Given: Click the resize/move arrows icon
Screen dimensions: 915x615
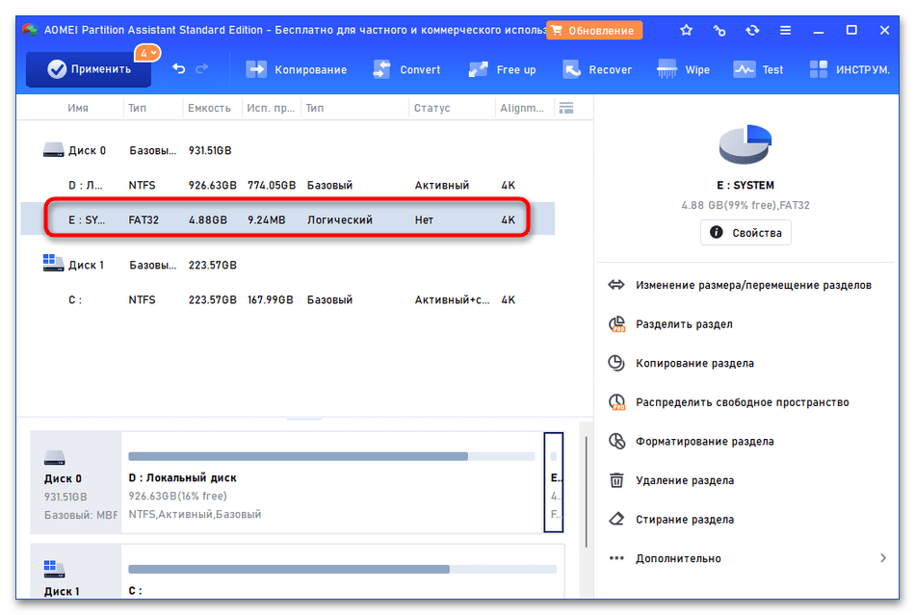Looking at the screenshot, I should click(616, 285).
